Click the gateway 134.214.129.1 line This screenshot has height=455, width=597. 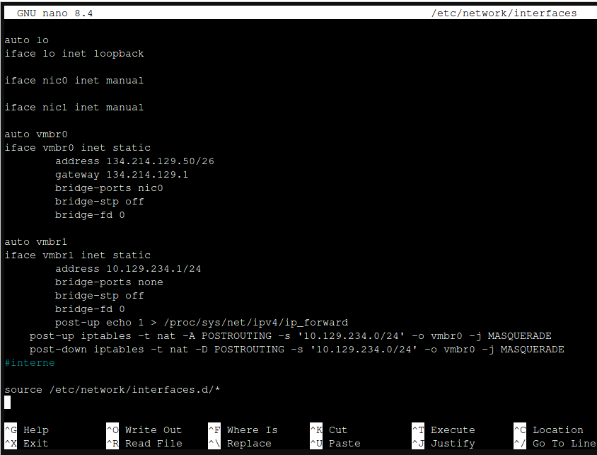click(121, 174)
